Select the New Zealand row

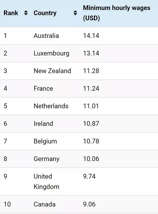tap(79, 71)
